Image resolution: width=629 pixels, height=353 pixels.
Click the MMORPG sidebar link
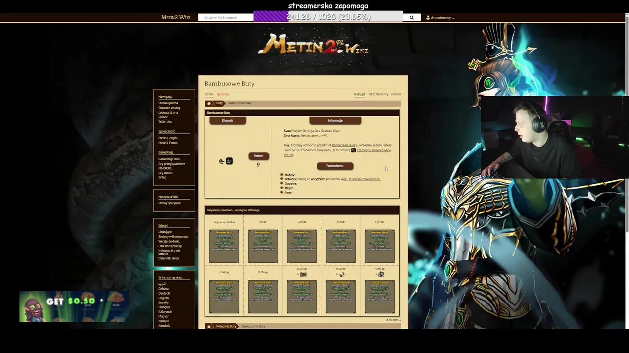pos(164,168)
